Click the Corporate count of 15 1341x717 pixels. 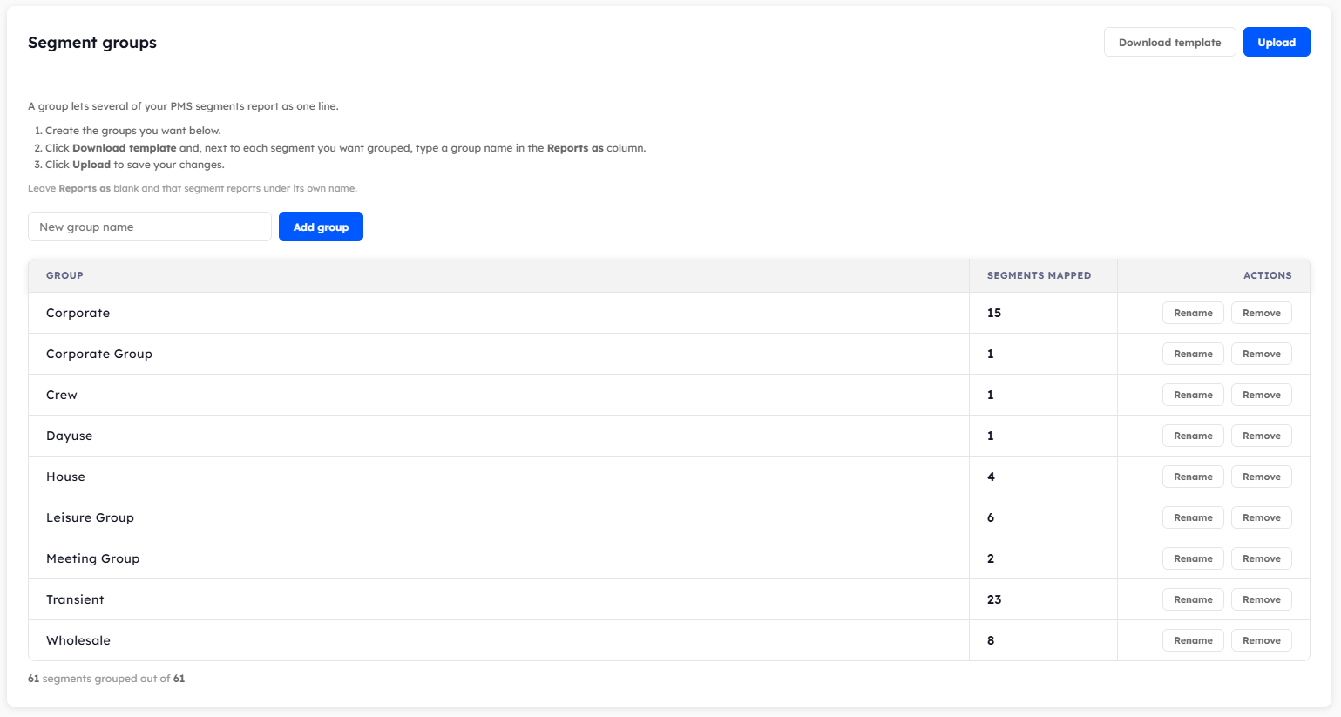[x=994, y=313]
